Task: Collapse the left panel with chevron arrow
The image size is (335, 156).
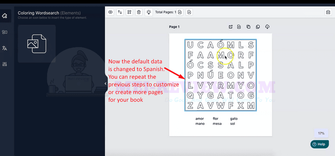Action: click(x=105, y=83)
